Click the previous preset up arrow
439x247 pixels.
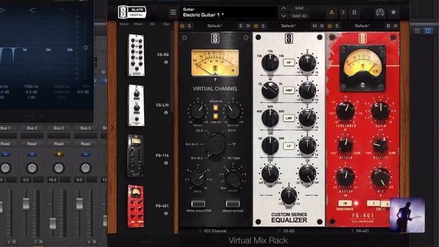[x=283, y=8]
